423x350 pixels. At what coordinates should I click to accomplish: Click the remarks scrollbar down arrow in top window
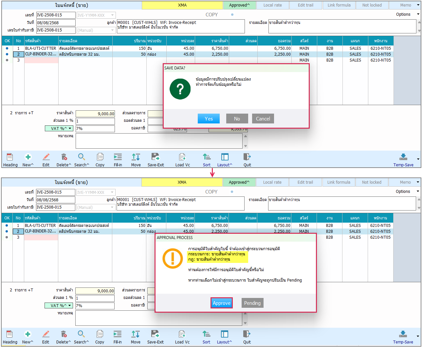[246, 146]
